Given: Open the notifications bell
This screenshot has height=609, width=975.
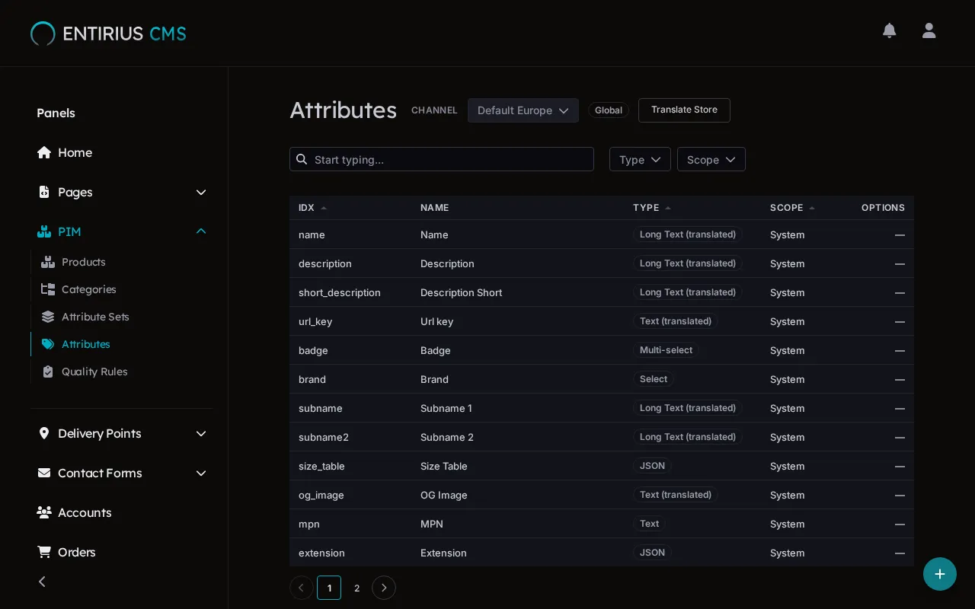Looking at the screenshot, I should pos(889,30).
